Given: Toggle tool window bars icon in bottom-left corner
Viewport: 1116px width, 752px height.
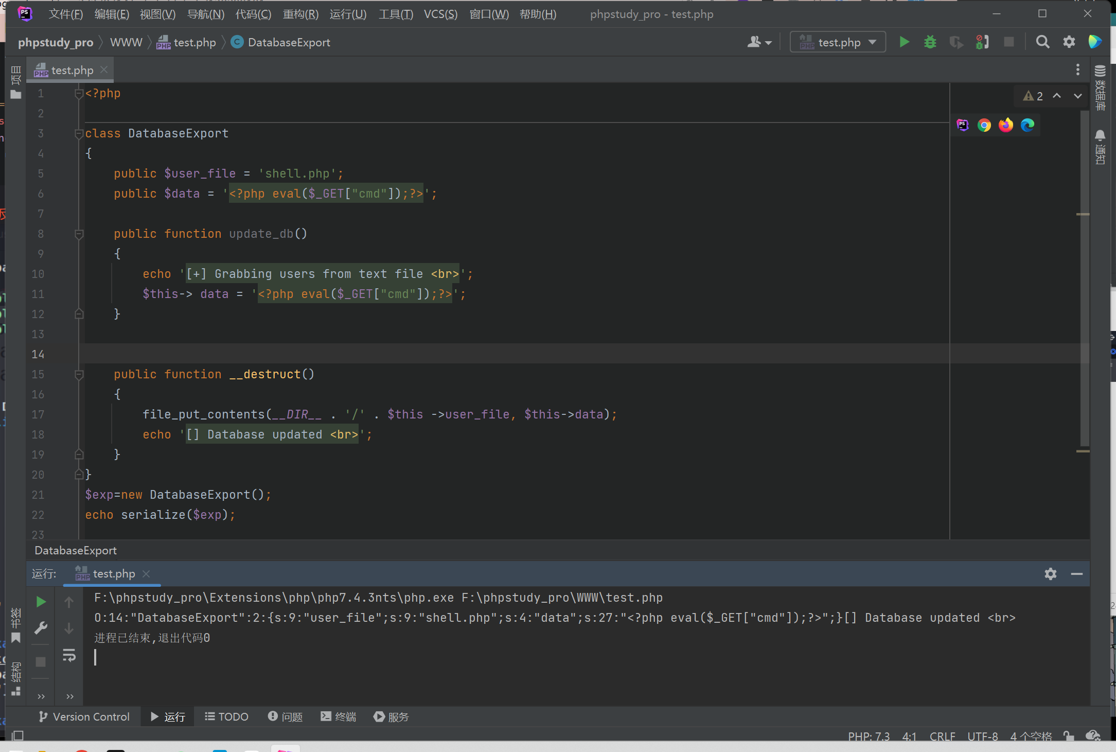Looking at the screenshot, I should (x=17, y=735).
